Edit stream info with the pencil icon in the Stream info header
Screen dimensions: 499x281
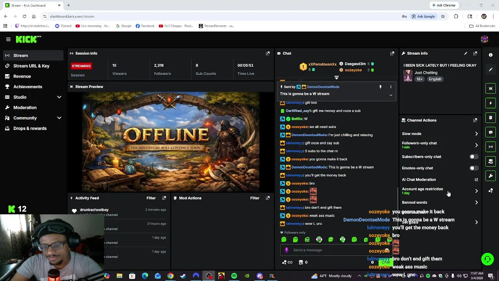(x=465, y=53)
